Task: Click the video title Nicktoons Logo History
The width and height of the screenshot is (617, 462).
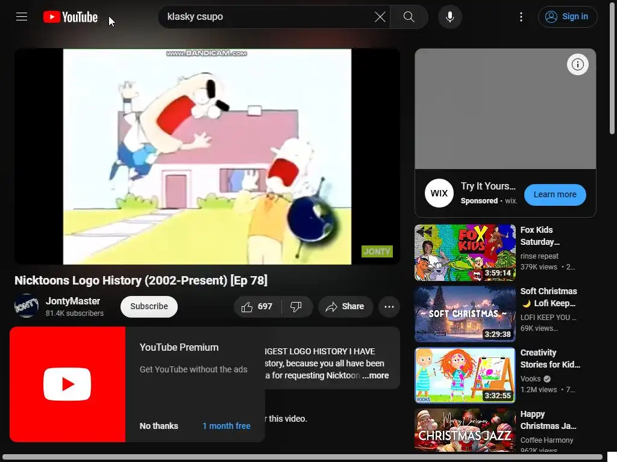Action: (x=141, y=280)
